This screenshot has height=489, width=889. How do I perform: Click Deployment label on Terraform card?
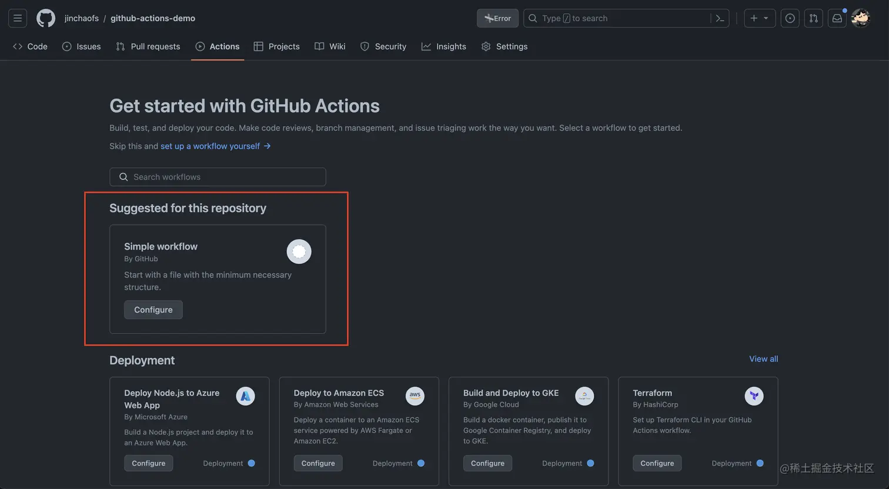pos(731,463)
